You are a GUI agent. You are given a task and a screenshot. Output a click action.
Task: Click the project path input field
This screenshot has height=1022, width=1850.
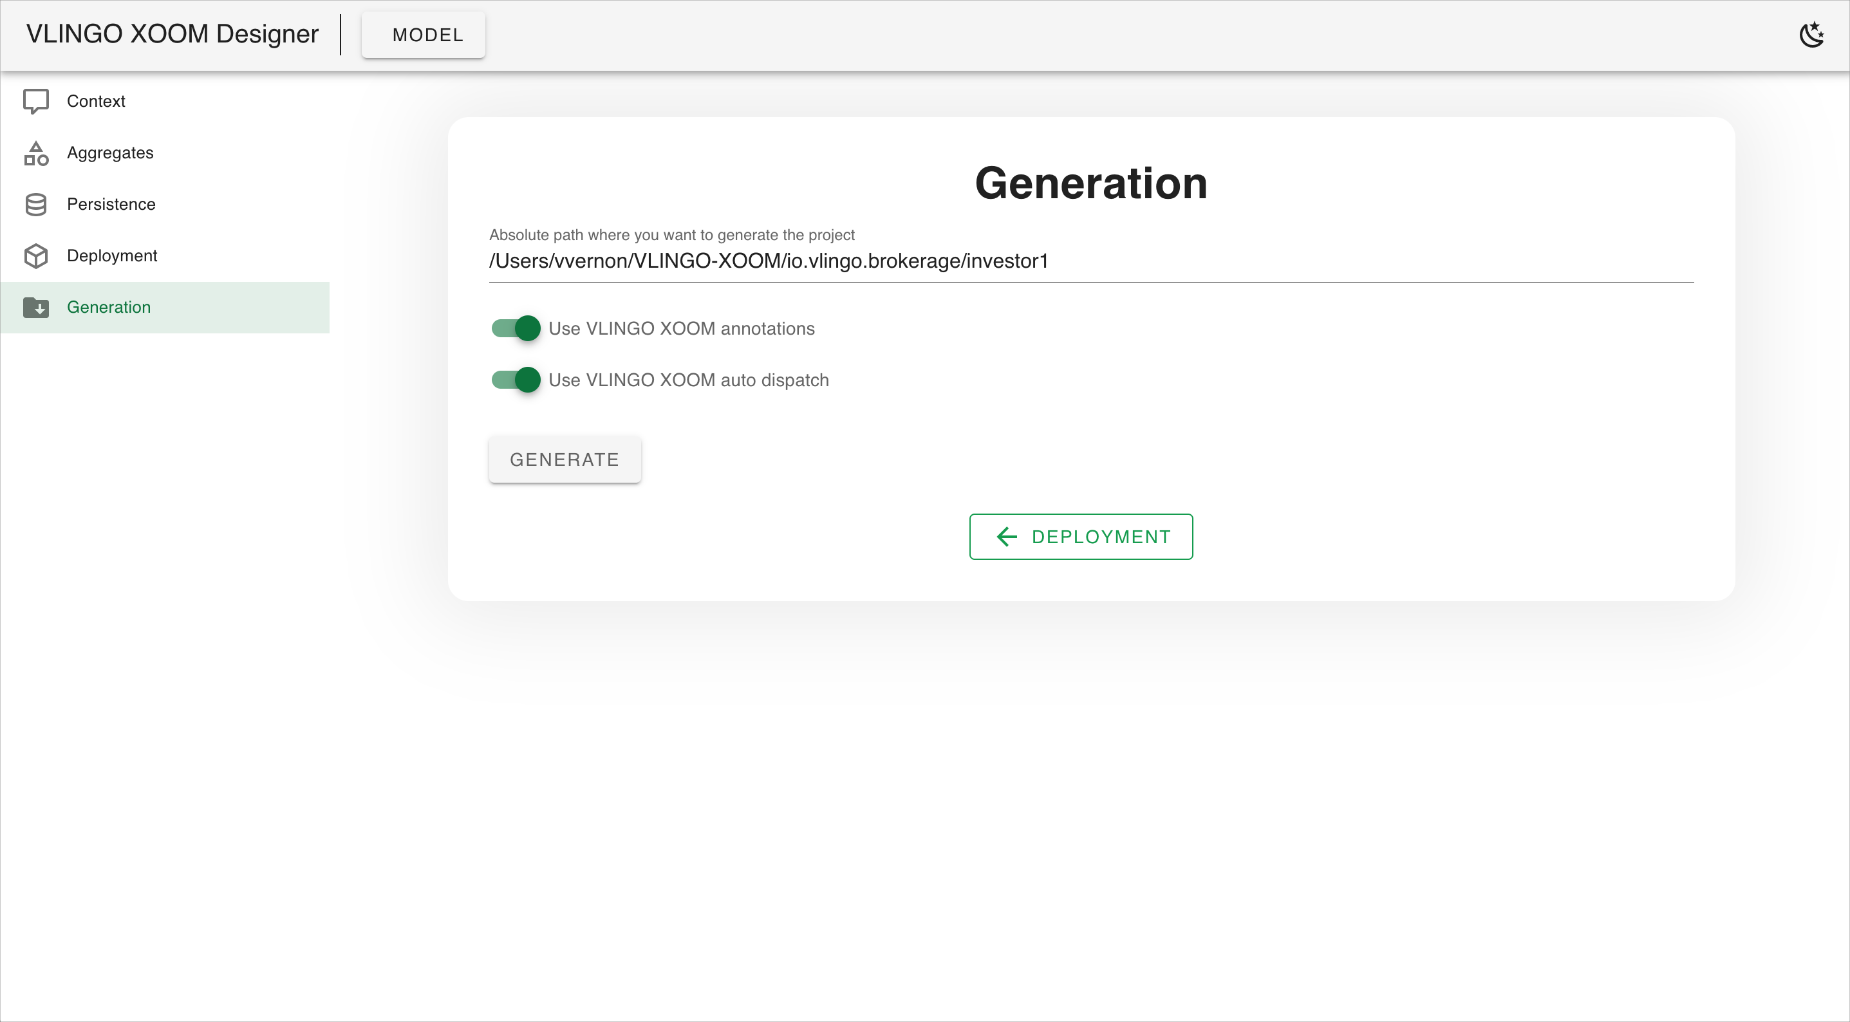[x=1091, y=261]
